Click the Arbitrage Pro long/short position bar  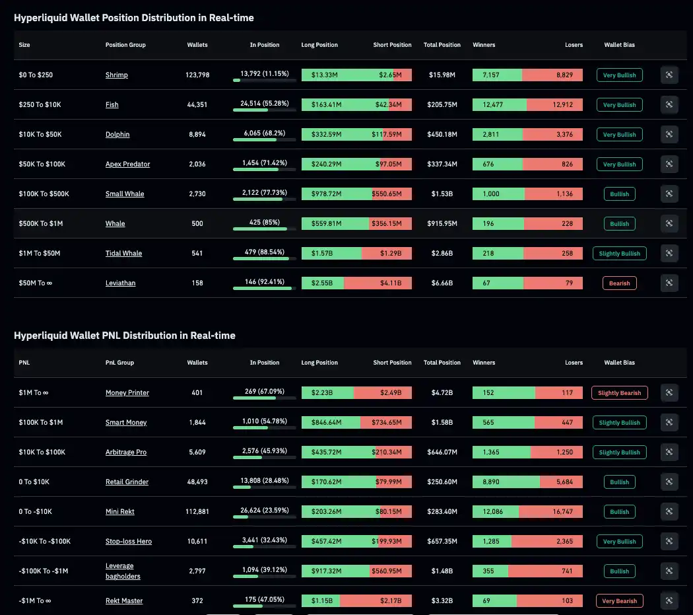pyautogui.click(x=356, y=452)
